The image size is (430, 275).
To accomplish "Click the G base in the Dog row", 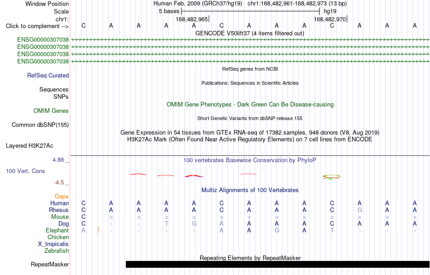I will point(194,224).
